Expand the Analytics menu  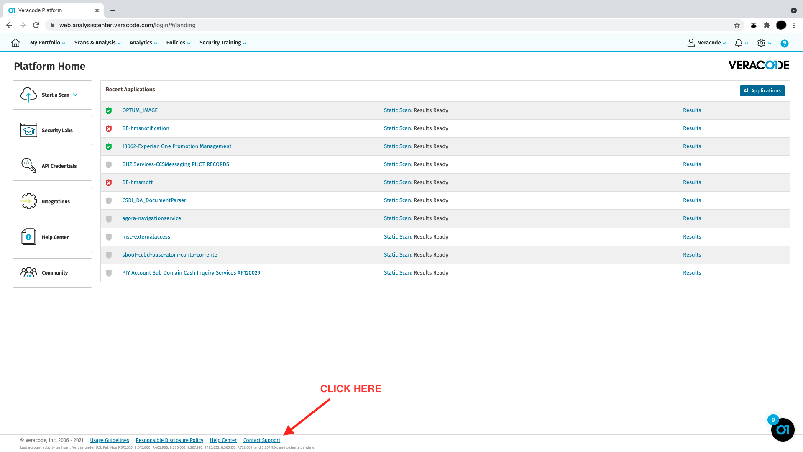[143, 43]
